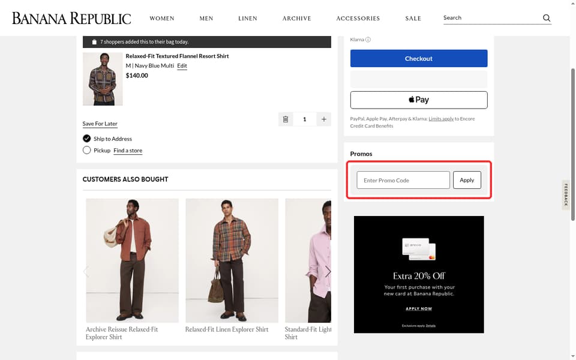Viewport: 576px width, 360px height.
Task: Edit the shirt size and color
Action: coord(182,66)
